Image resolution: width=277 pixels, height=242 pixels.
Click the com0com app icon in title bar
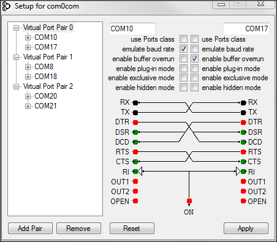pos(6,6)
